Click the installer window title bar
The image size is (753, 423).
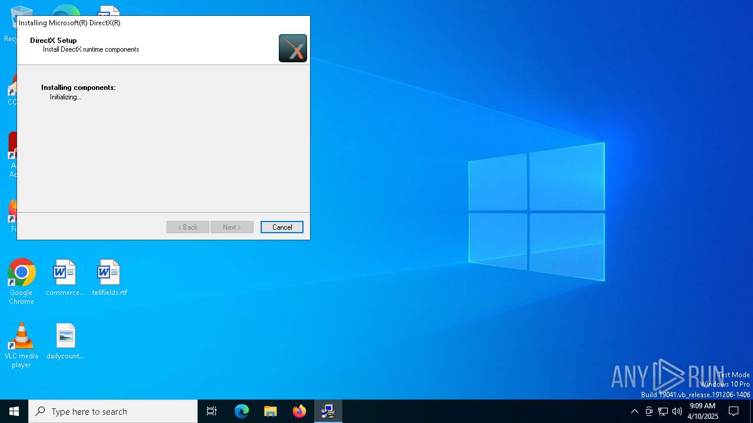[x=164, y=23]
